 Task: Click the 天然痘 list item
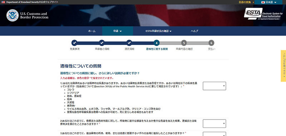pyautogui.click(x=70, y=102)
